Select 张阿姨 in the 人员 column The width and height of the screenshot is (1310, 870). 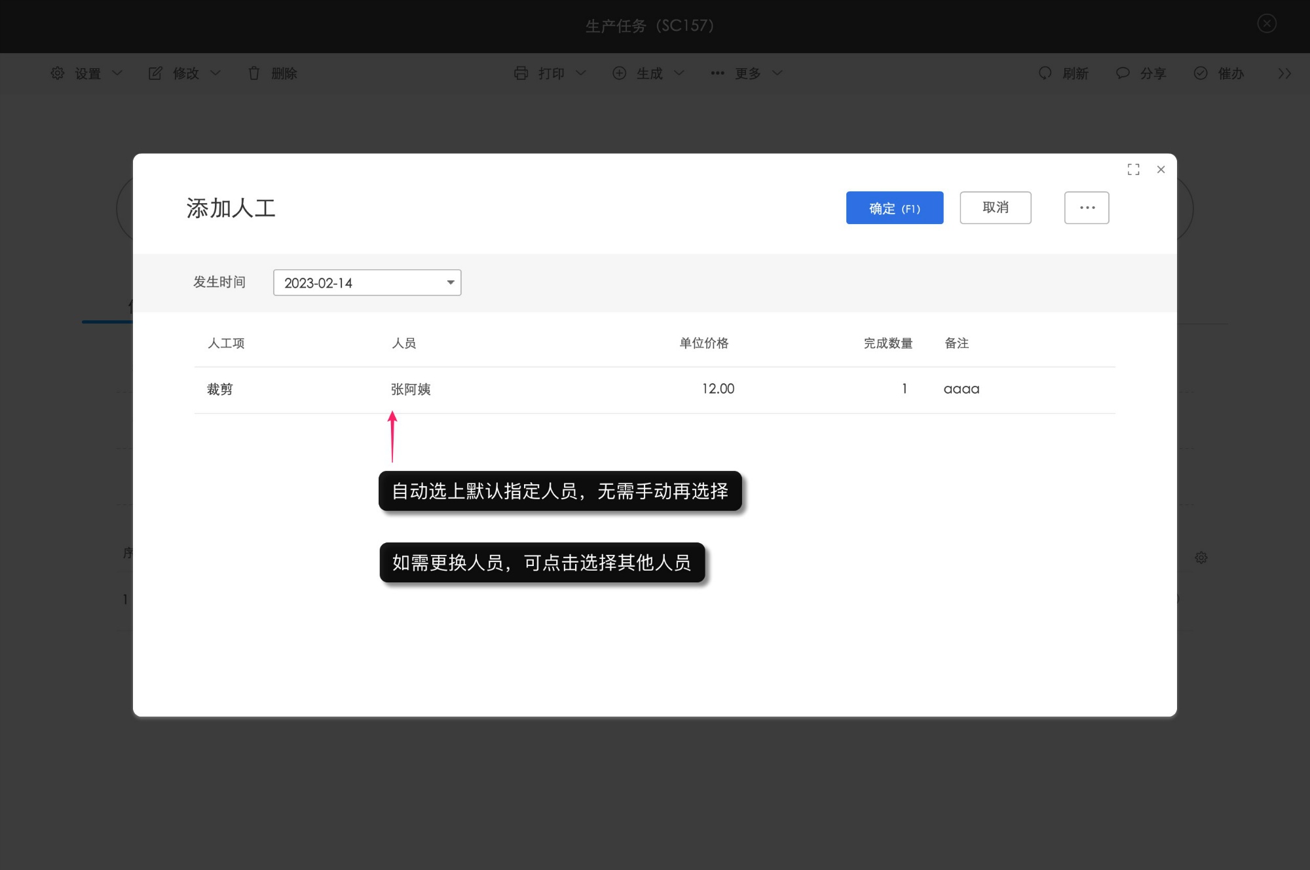tap(410, 388)
